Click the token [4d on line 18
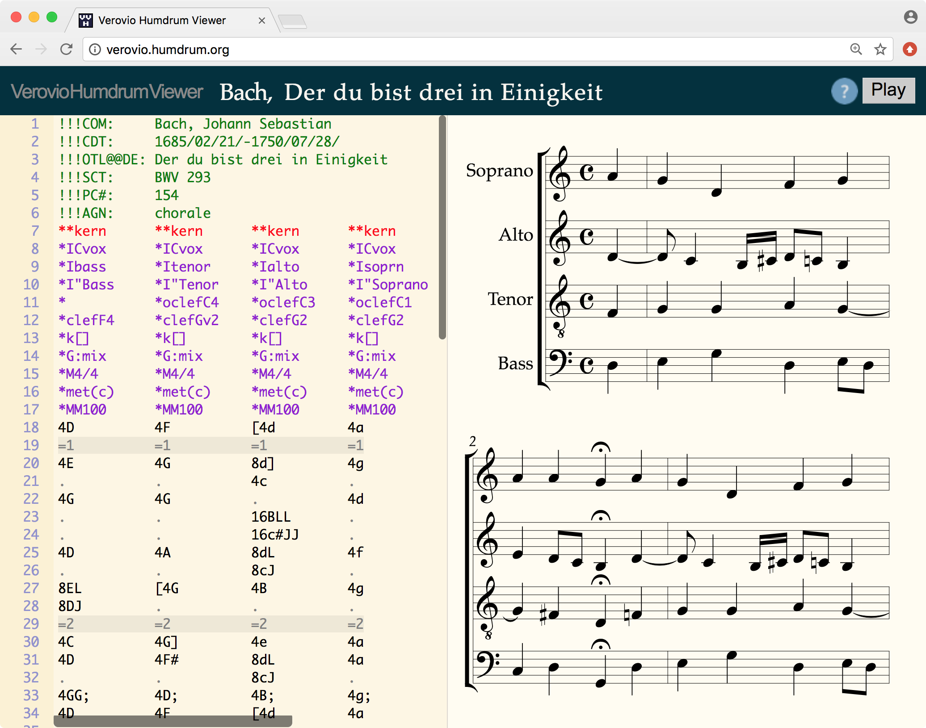 coord(263,427)
